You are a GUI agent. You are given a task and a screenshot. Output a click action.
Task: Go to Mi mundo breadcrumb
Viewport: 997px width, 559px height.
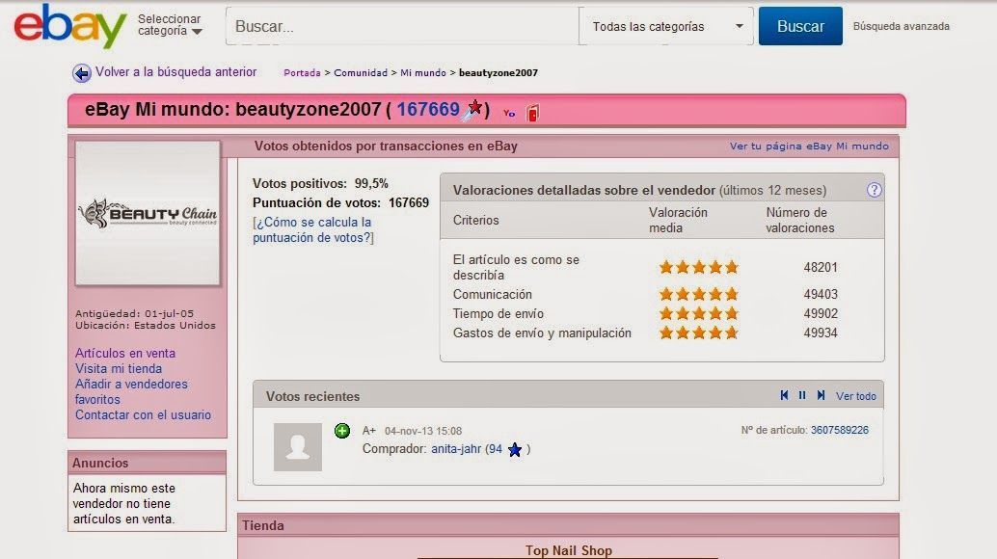click(423, 73)
